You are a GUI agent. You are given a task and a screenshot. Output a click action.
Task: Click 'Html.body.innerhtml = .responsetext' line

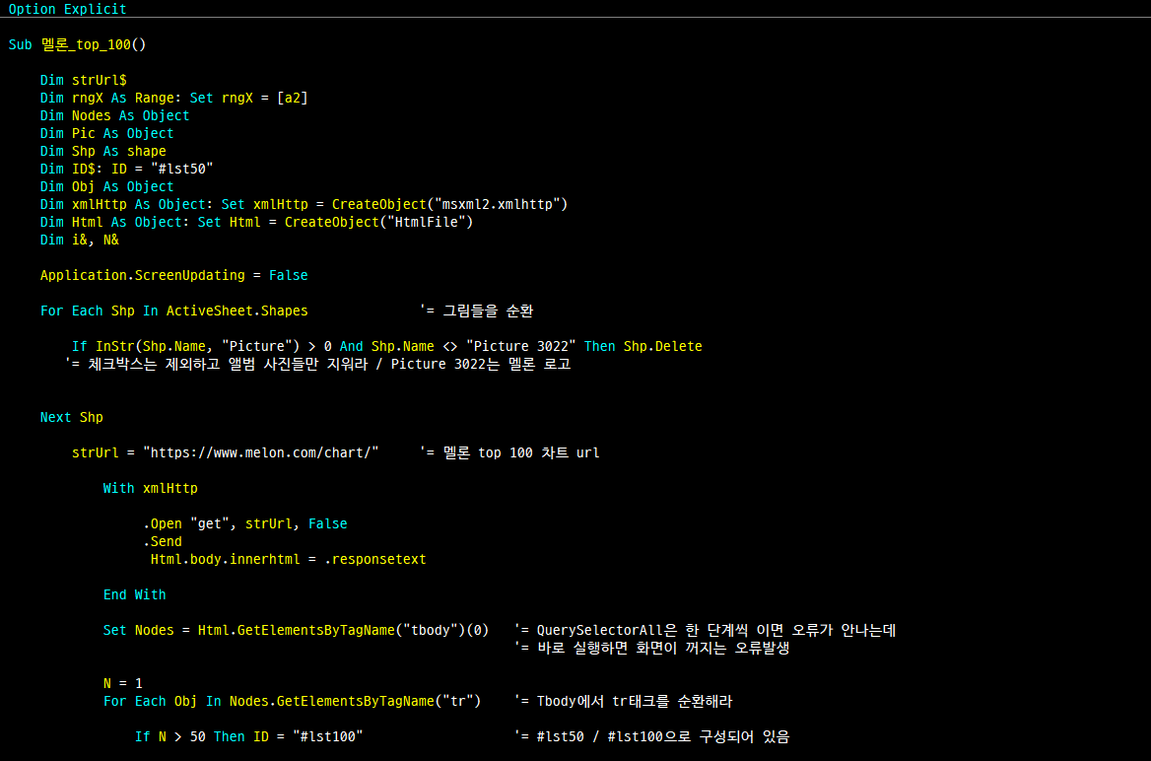[289, 559]
